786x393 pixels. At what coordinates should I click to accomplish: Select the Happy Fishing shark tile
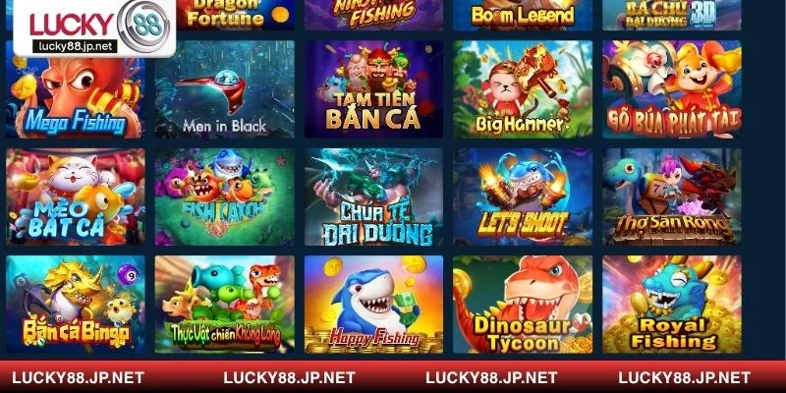373,305
